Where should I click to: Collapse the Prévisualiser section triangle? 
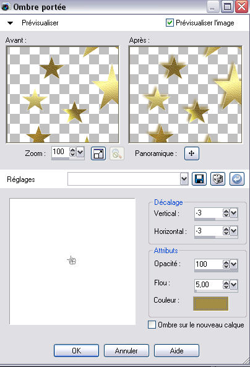tap(10, 23)
